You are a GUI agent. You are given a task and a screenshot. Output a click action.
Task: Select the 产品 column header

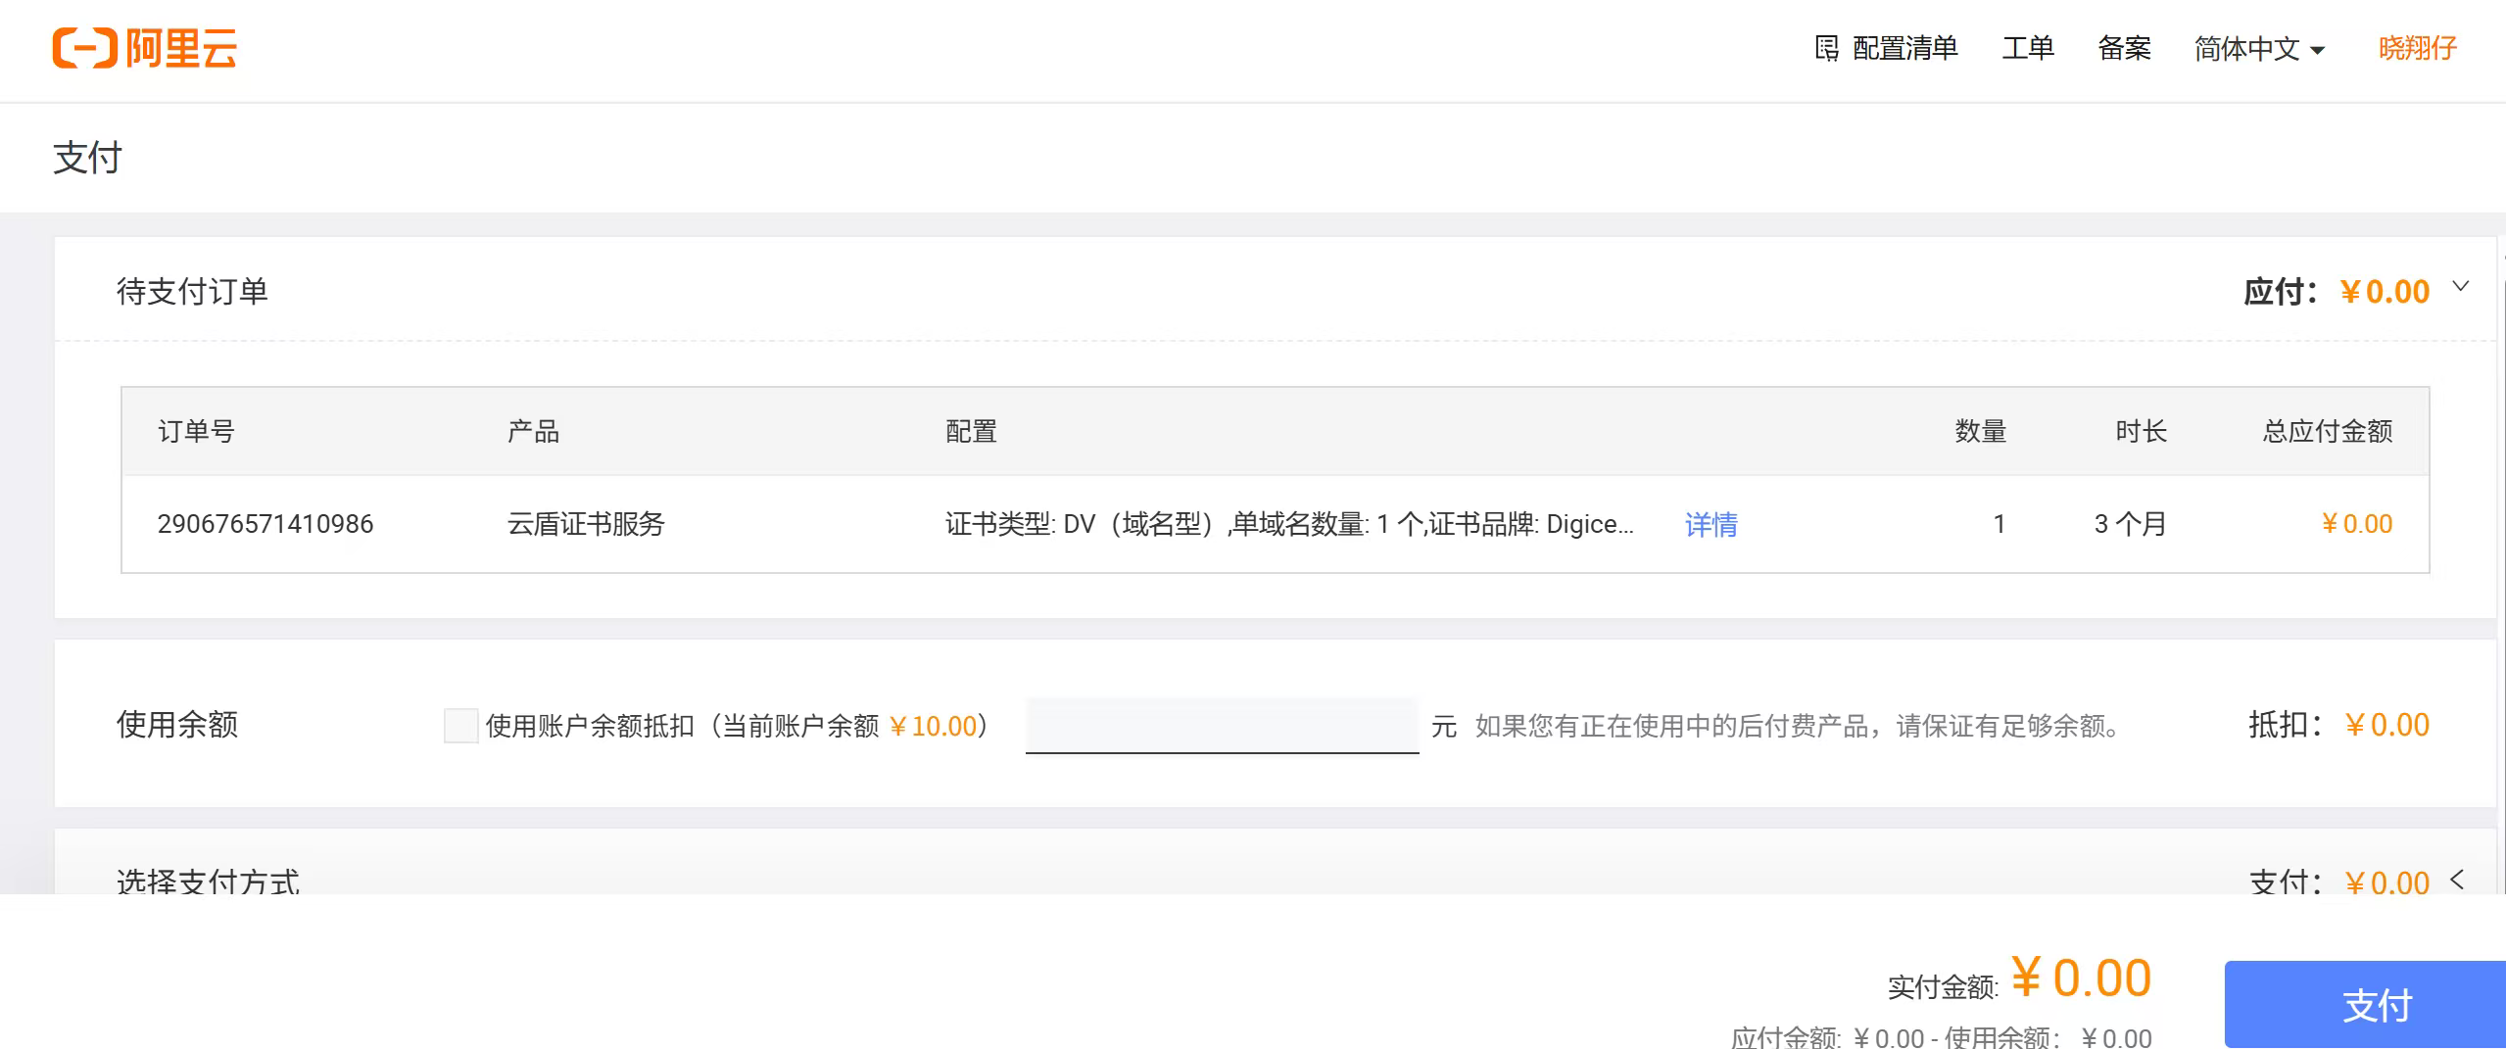click(x=533, y=431)
